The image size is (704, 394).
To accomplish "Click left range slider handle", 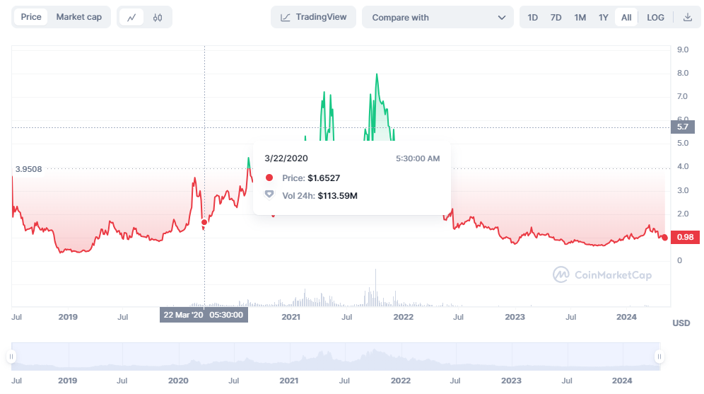I will [x=12, y=357].
